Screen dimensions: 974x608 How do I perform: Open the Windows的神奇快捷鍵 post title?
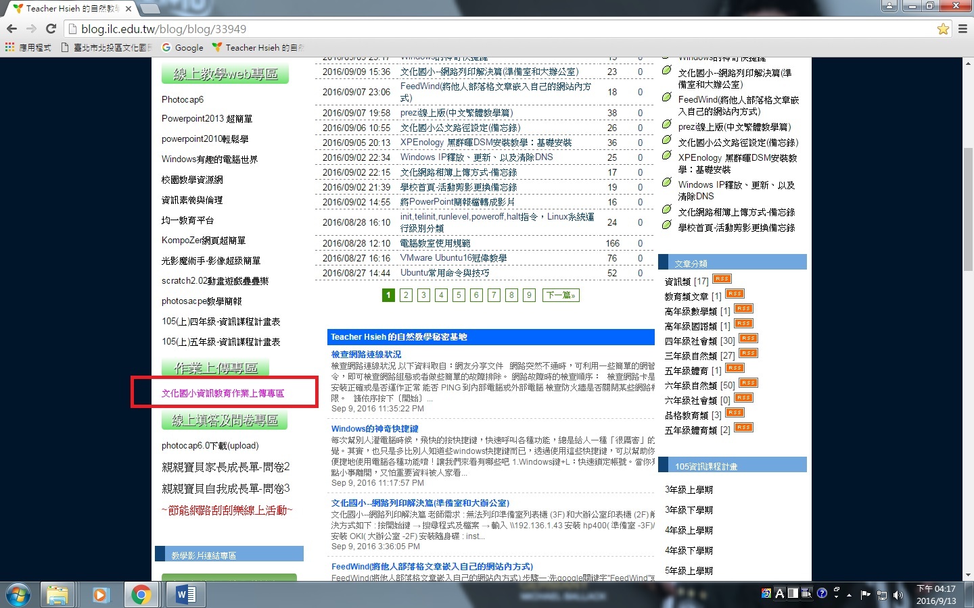point(375,428)
